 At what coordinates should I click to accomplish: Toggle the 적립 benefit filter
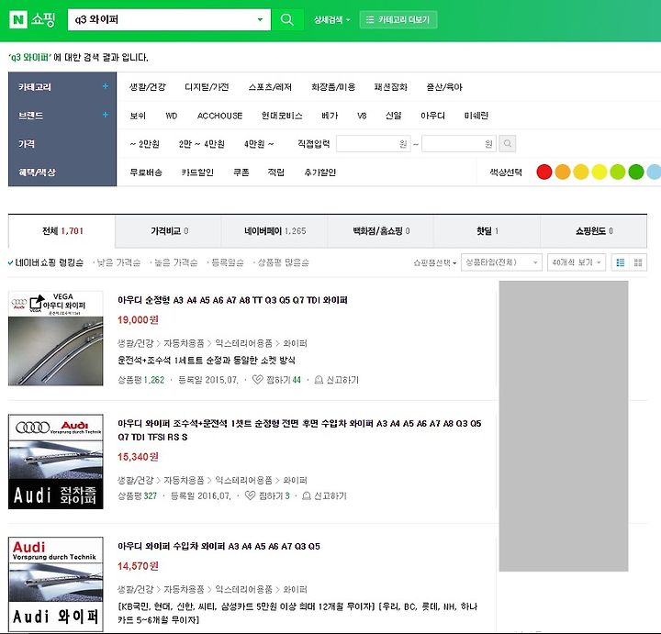(276, 172)
